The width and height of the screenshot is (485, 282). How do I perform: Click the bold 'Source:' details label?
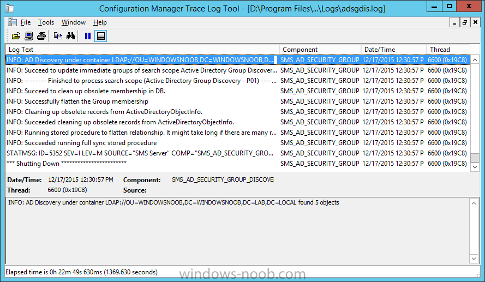135,190
